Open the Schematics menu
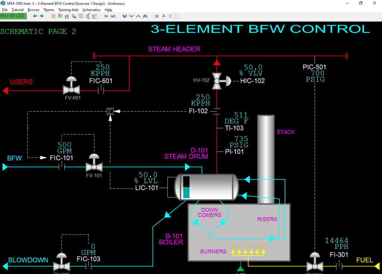This screenshot has width=382, height=274. click(92, 10)
